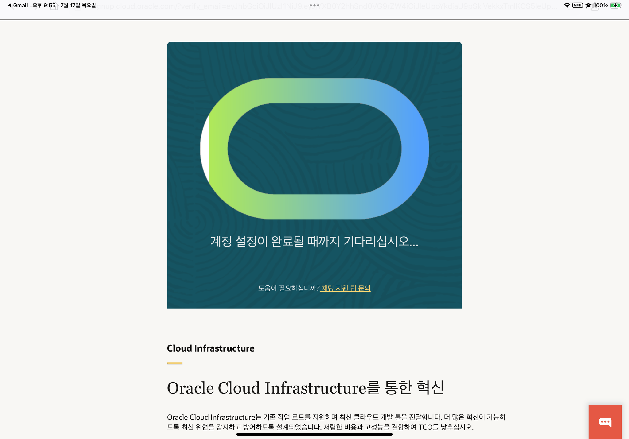
Task: Tap the home indicator bar
Action: pos(314,434)
